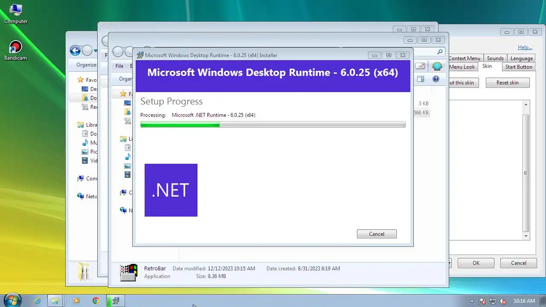Image resolution: width=546 pixels, height=307 pixels.
Task: Toggle the Explorer preview pane icon
Action: (x=420, y=79)
